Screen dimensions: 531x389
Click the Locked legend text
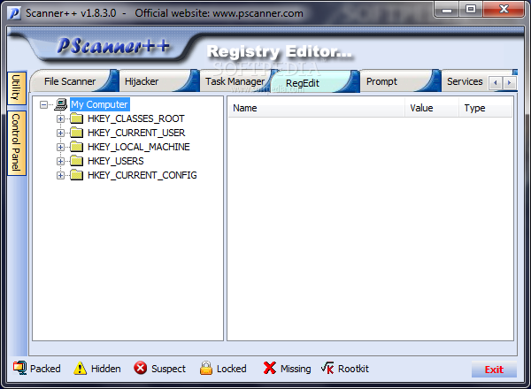point(231,369)
